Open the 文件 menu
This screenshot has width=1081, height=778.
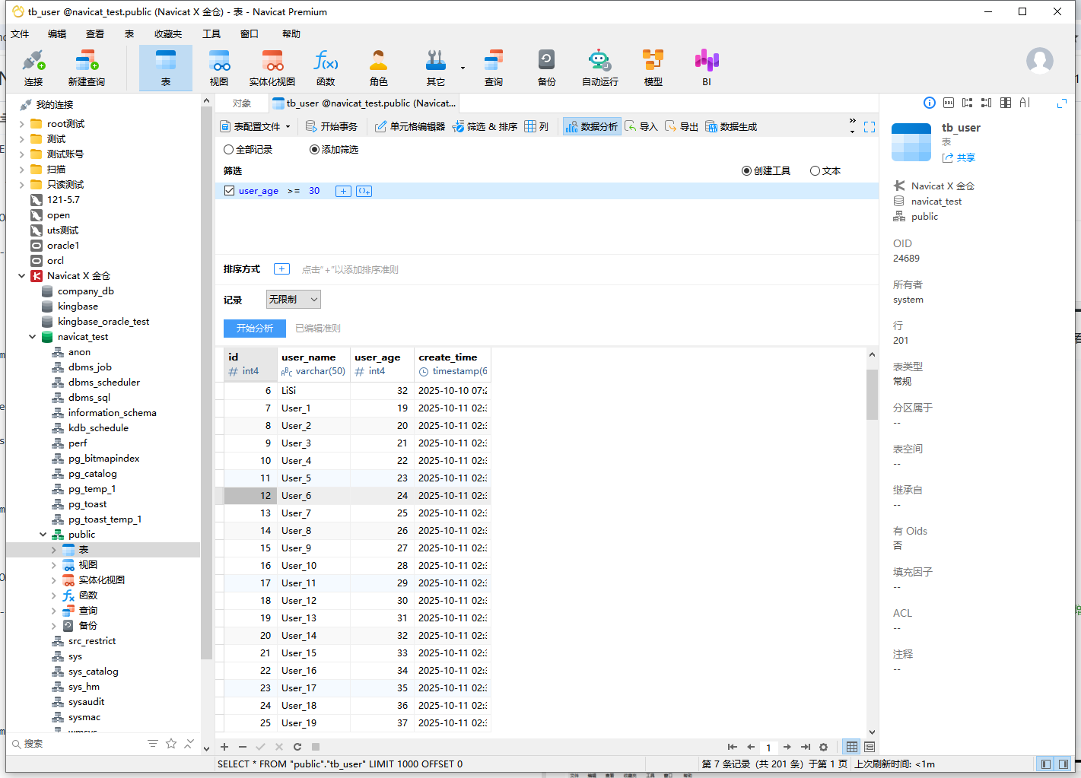pos(20,34)
